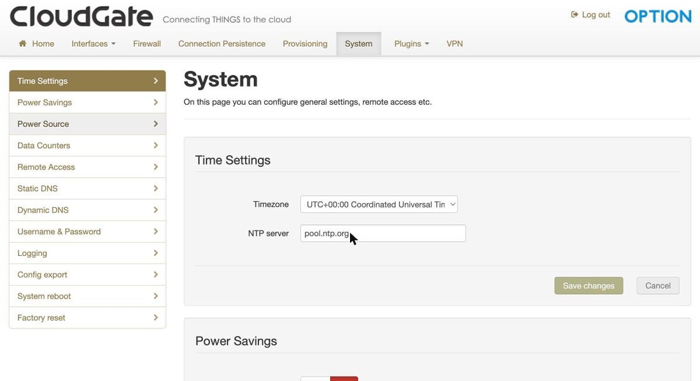Click the Log out arrow icon
This screenshot has height=381, width=700.
[x=575, y=15]
